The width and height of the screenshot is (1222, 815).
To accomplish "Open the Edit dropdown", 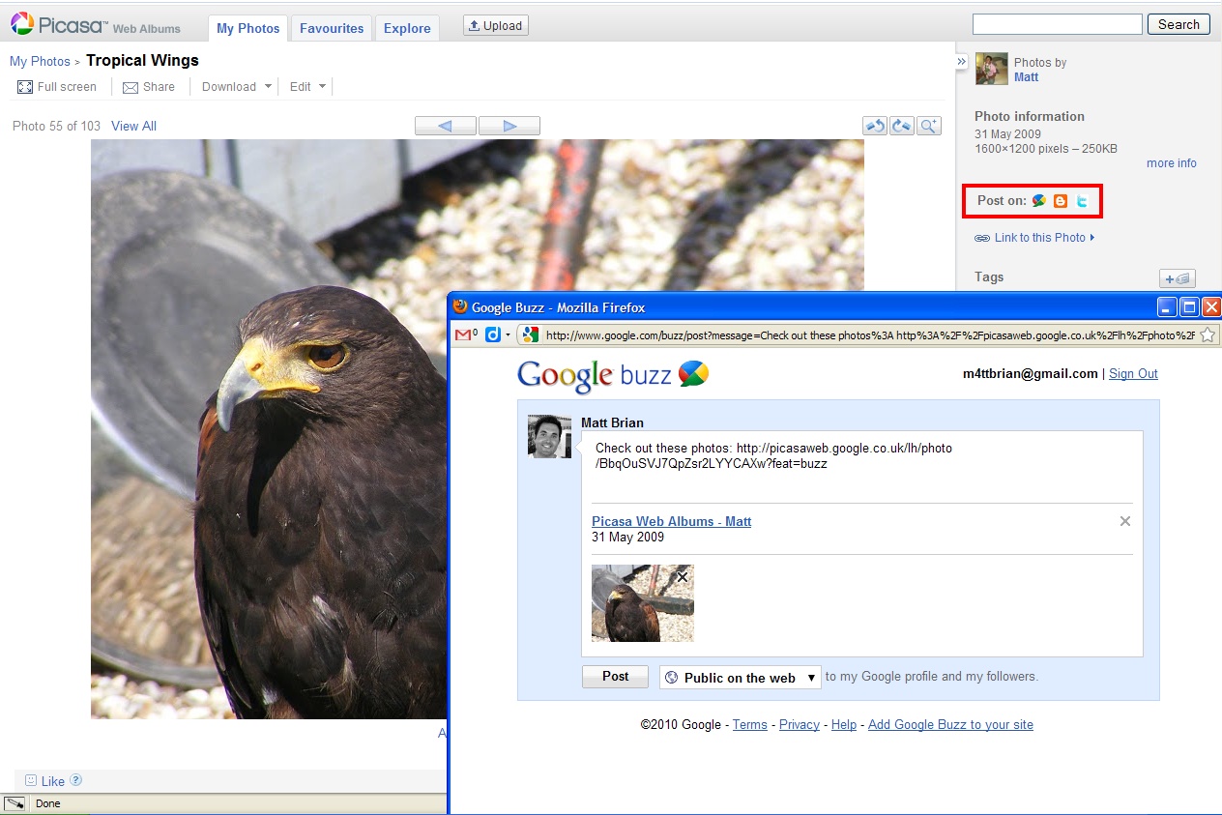I will point(308,87).
